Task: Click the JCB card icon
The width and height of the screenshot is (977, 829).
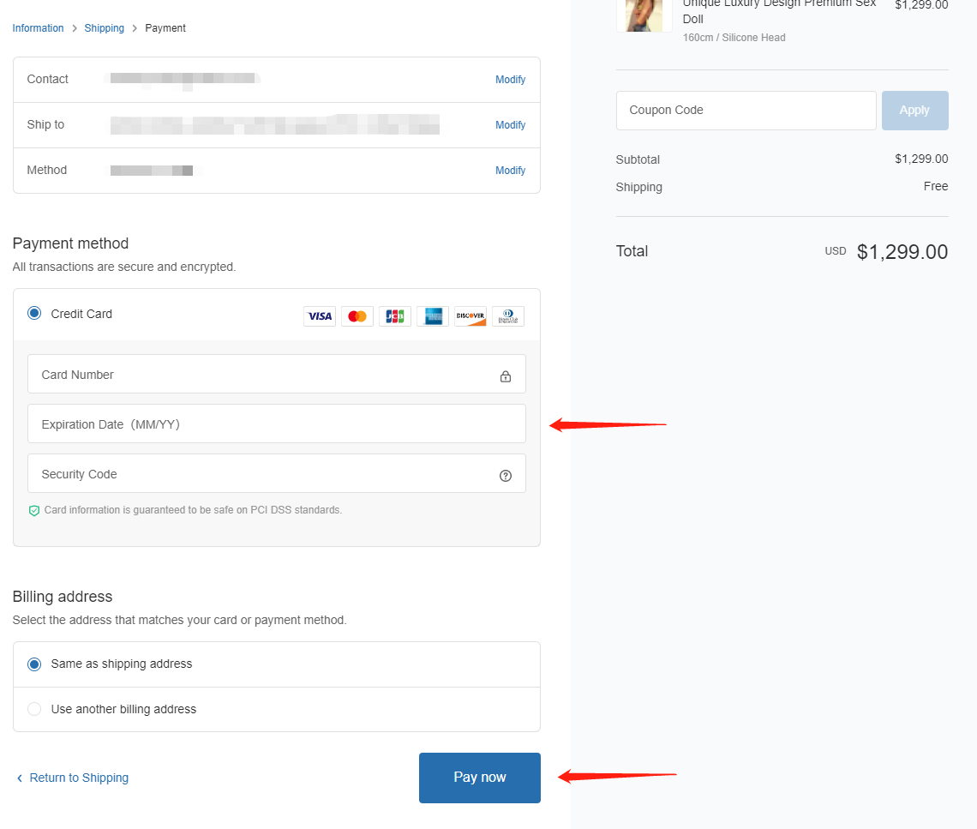Action: (395, 316)
